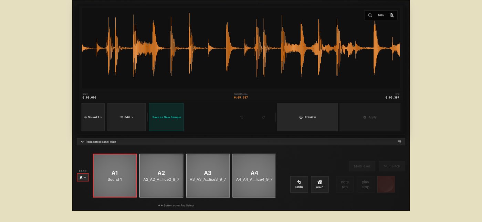Image resolution: width=482 pixels, height=222 pixels.
Task: Click the zoom in magnifier icon
Action: click(391, 15)
